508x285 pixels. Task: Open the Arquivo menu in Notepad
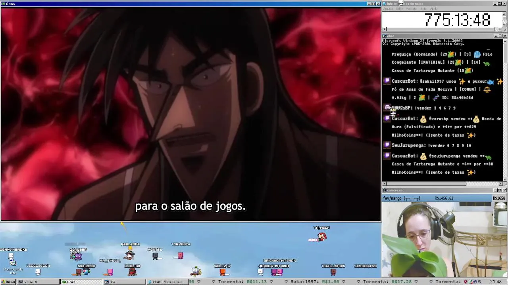[x=388, y=9]
